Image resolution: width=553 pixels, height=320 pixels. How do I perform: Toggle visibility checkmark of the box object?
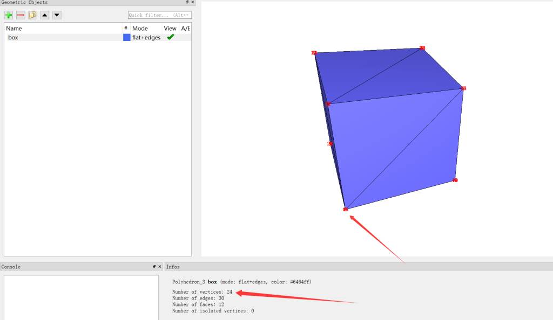(171, 37)
